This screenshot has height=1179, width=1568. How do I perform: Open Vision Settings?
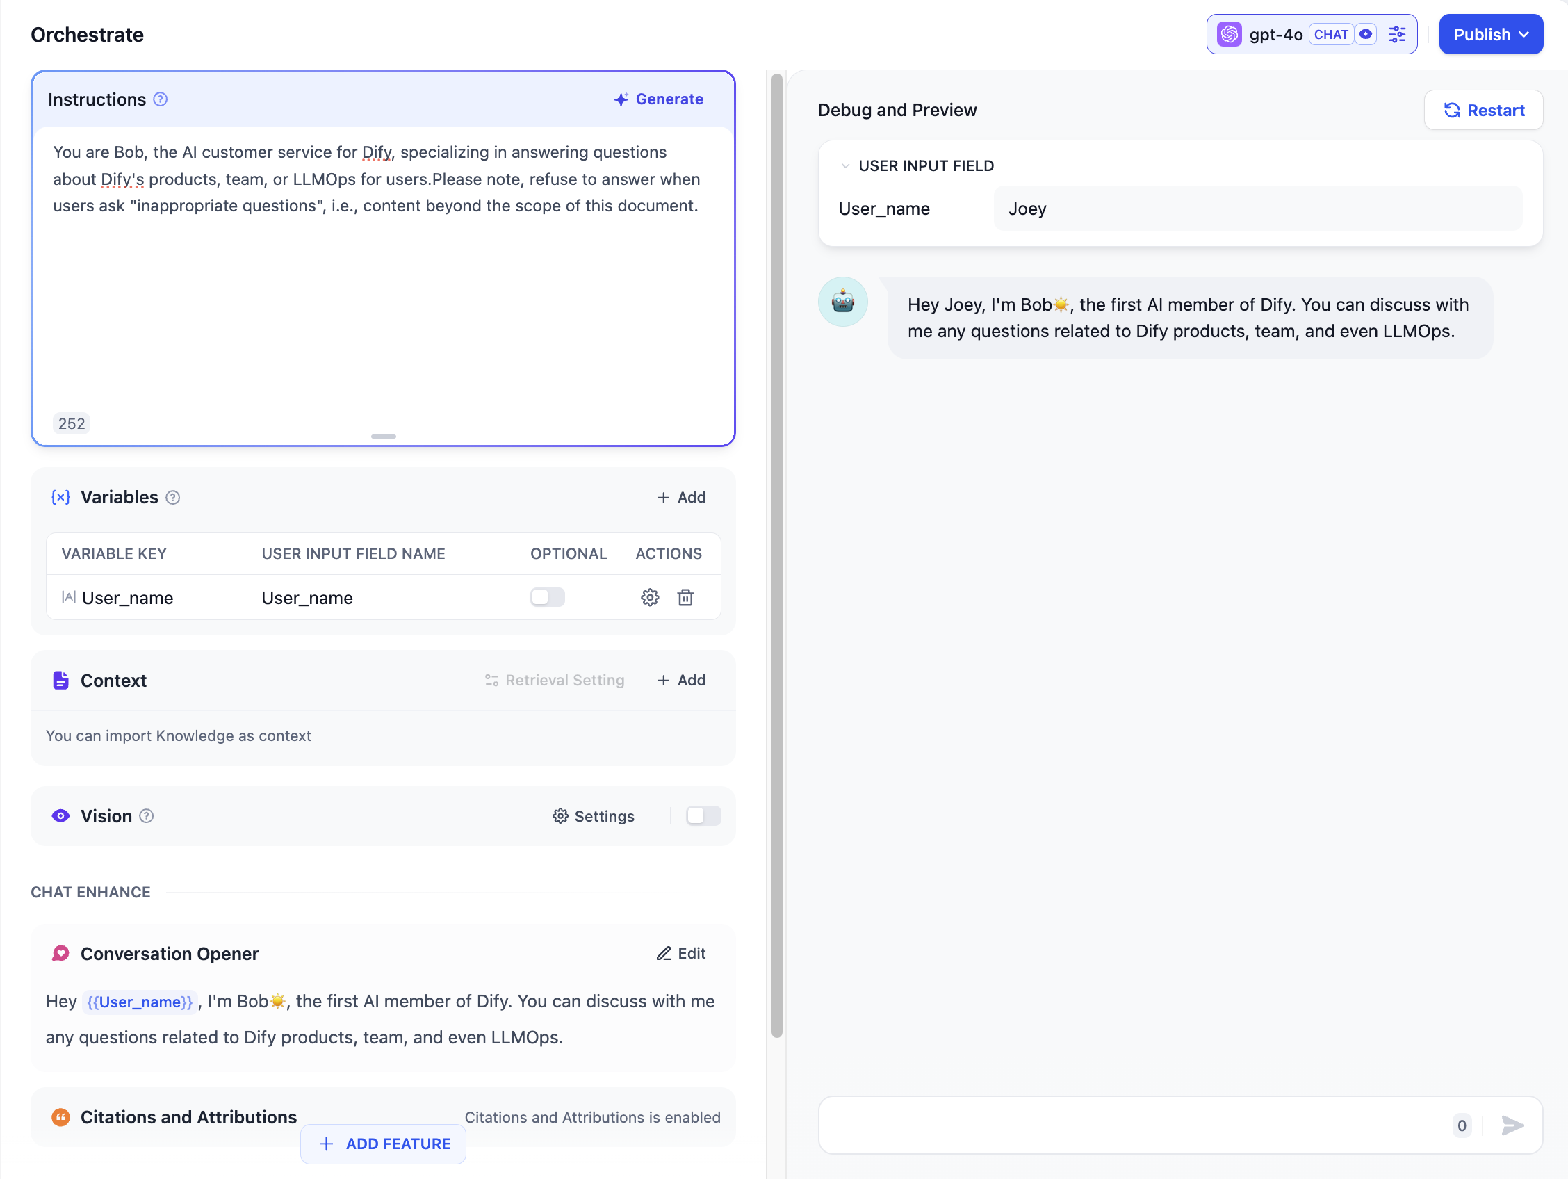pyautogui.click(x=594, y=816)
